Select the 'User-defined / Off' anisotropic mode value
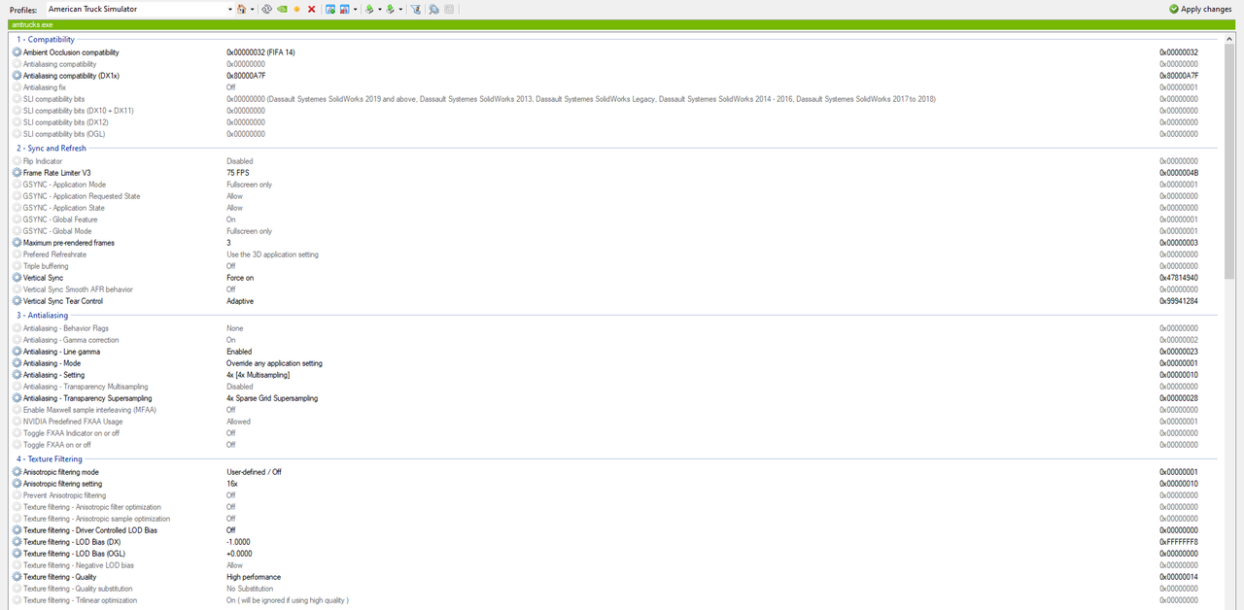 pyautogui.click(x=254, y=472)
